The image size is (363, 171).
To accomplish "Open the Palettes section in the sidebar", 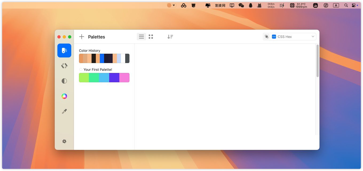I will (x=64, y=50).
